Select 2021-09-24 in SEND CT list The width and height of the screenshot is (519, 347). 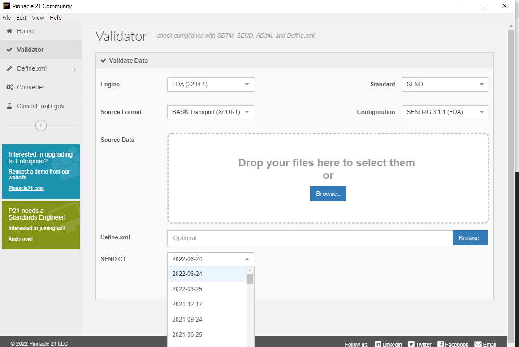(207, 320)
